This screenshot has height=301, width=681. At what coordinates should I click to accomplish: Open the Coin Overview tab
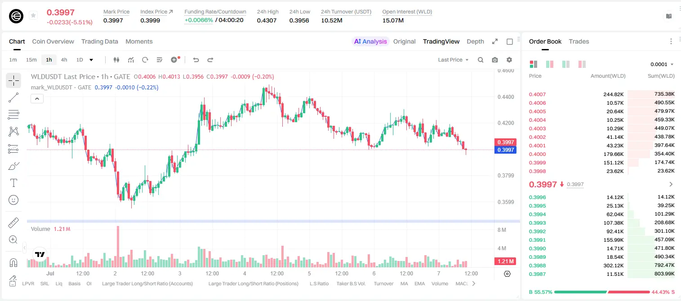(53, 41)
